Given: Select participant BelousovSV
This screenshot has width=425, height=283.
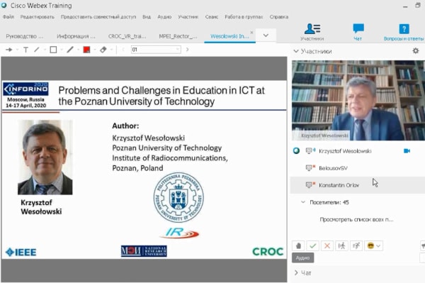Looking at the screenshot, I should (333, 168).
